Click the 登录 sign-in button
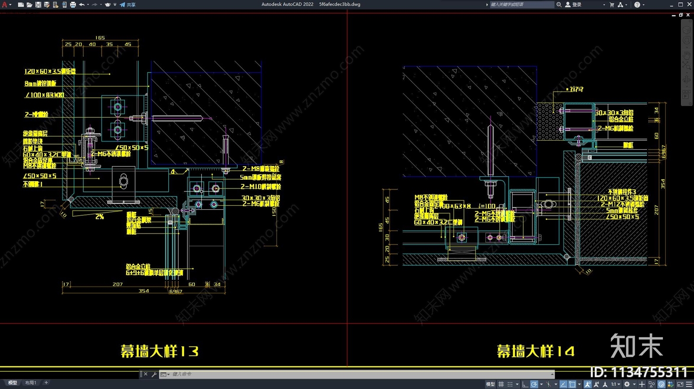Image resolution: width=694 pixels, height=389 pixels. [x=573, y=4]
